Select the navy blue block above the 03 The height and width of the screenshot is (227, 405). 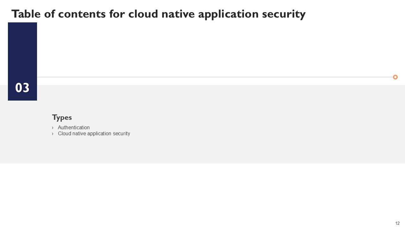[22, 47]
